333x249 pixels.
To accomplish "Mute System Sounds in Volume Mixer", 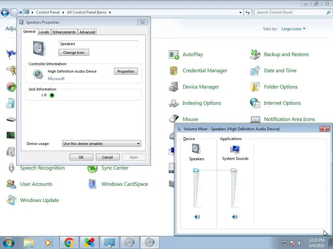I will 235,217.
